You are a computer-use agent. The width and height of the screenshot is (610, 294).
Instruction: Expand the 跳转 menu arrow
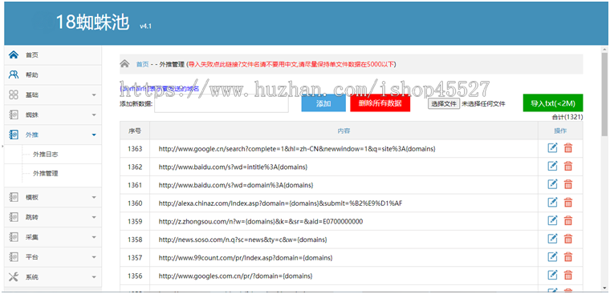pos(94,217)
